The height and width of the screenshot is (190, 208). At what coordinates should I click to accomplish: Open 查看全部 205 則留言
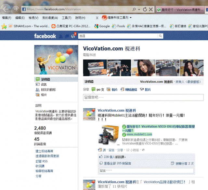coord(117,163)
